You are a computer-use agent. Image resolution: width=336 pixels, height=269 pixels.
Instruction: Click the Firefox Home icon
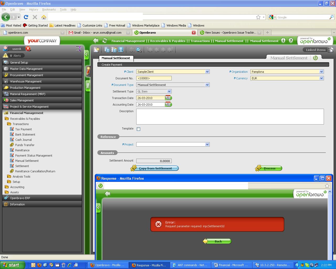(x=44, y=17)
